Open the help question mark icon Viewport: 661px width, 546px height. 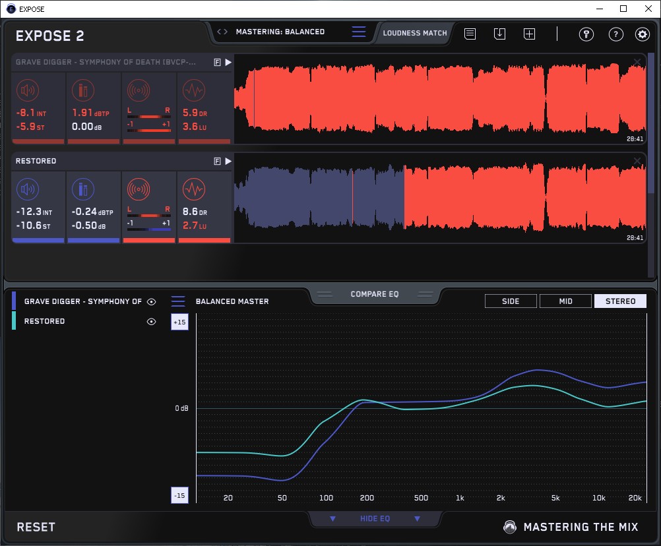click(x=616, y=34)
